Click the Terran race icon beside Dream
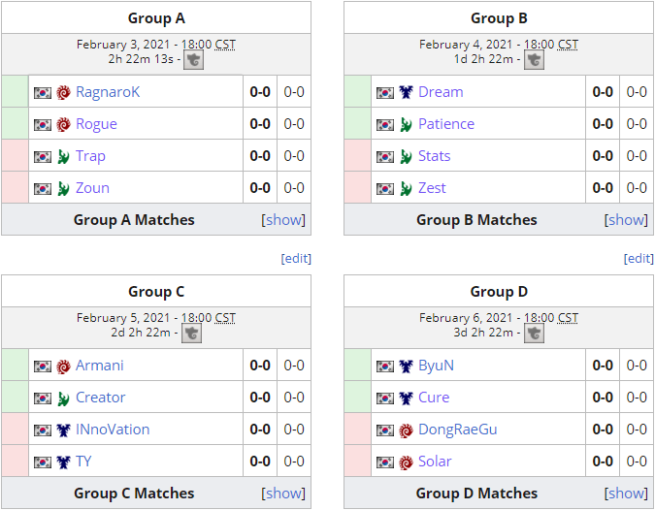This screenshot has width=655, height=510. click(406, 92)
